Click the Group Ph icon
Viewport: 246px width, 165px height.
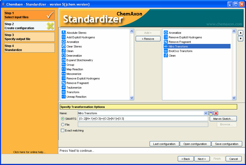[x=64, y=64]
